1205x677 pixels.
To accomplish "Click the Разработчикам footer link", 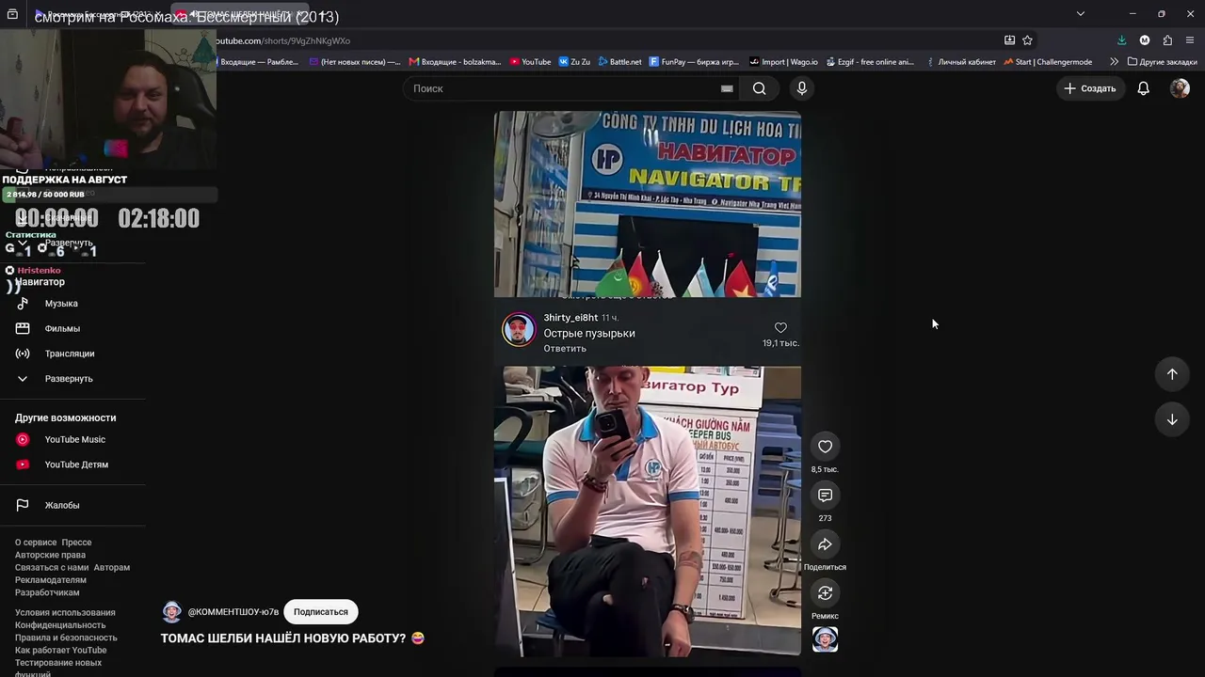I will 47,592.
